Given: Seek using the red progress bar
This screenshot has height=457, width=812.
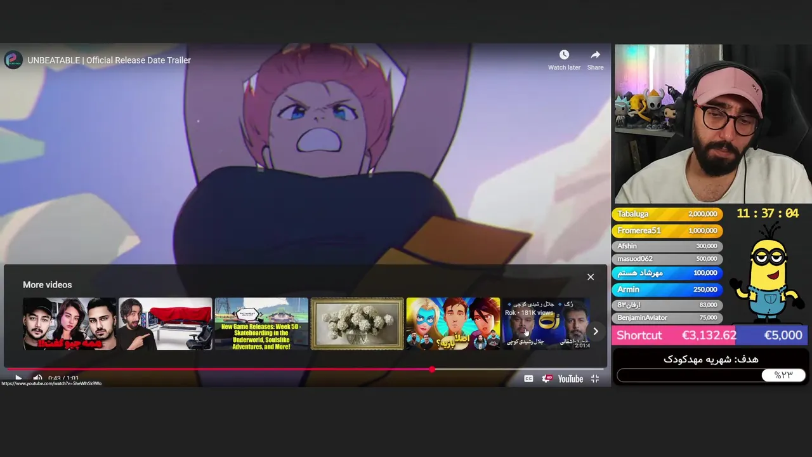Looking at the screenshot, I should (x=305, y=369).
